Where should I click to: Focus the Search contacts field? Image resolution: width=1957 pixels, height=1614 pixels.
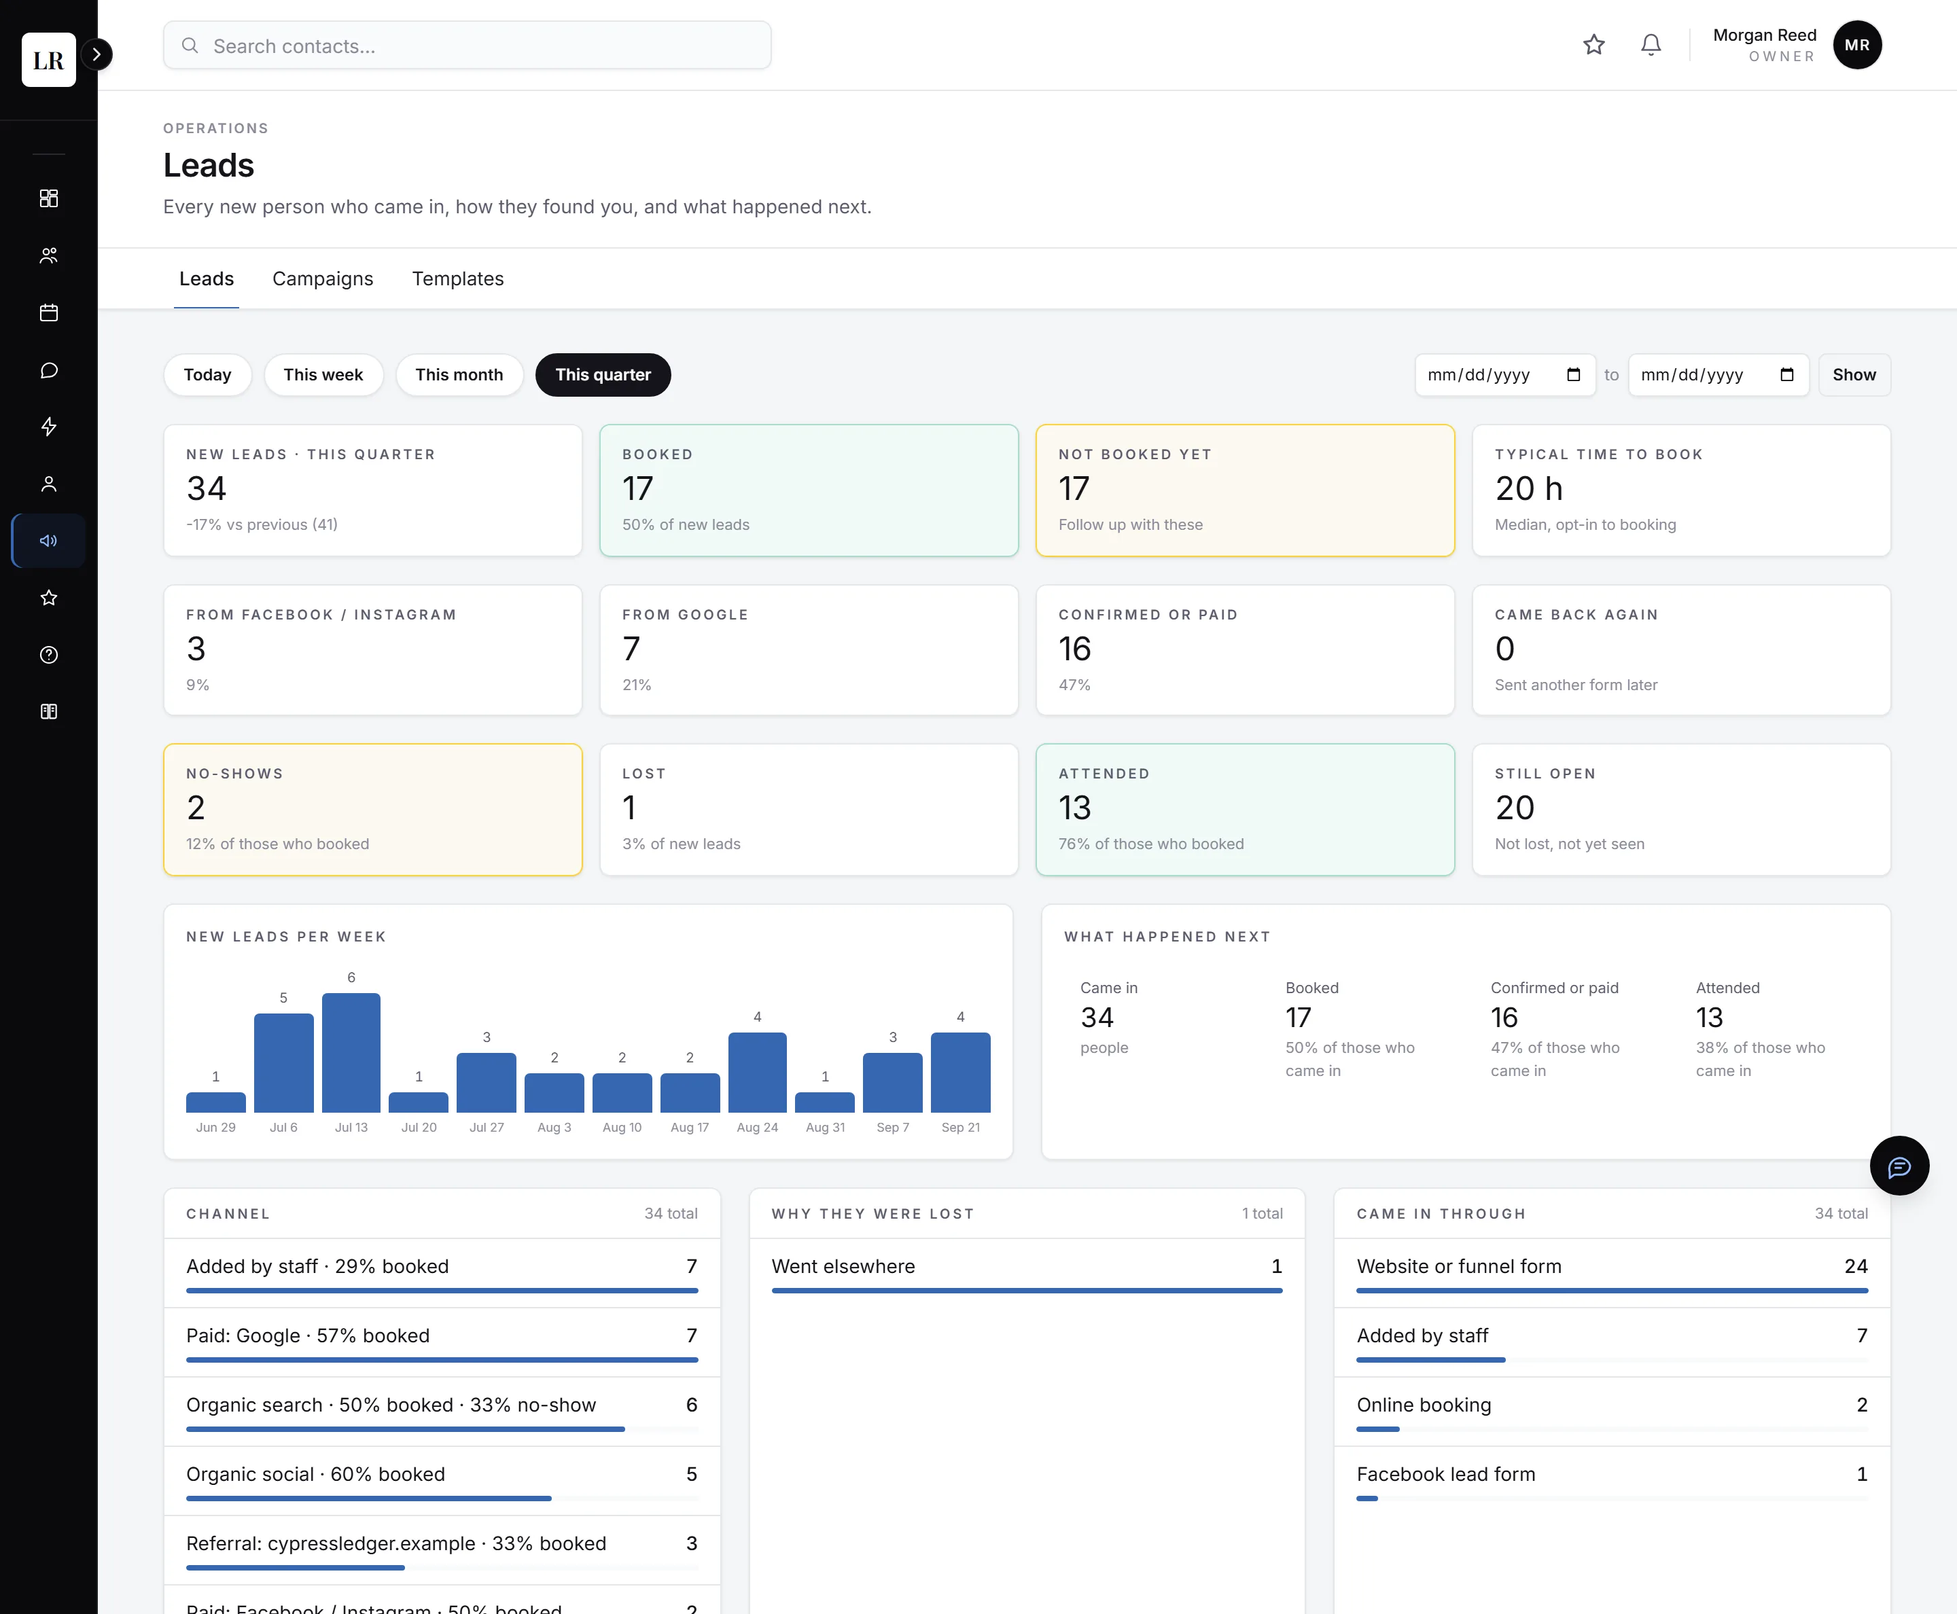[467, 46]
